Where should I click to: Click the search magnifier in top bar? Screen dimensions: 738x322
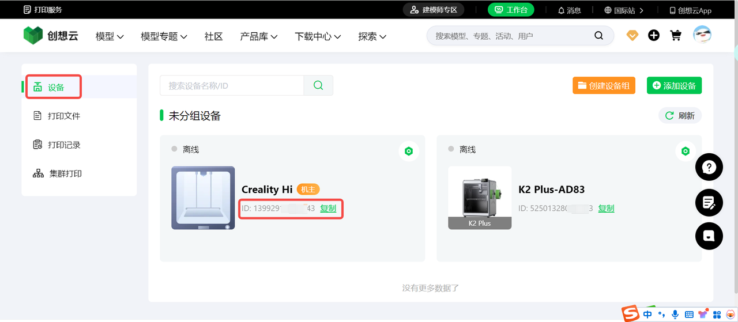click(598, 36)
